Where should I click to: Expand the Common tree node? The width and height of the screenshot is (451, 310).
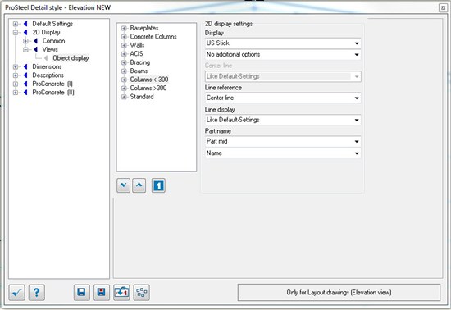[x=25, y=41]
